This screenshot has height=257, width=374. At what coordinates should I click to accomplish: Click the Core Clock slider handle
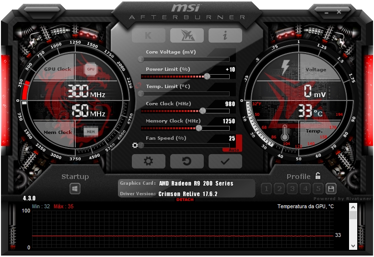click(x=202, y=111)
